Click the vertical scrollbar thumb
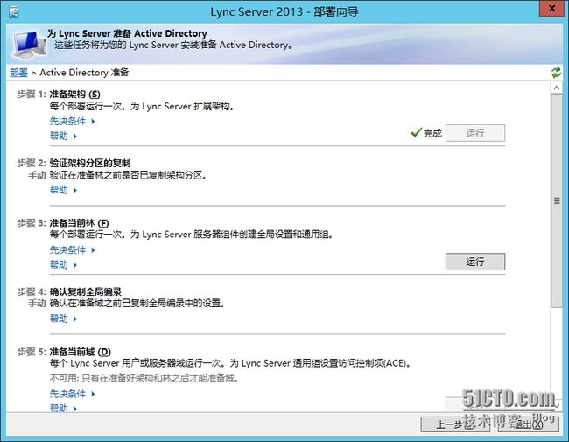569x442 pixels. click(556, 201)
